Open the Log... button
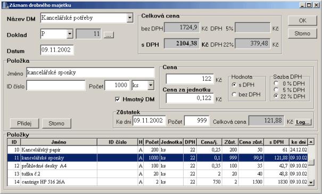 (303, 122)
